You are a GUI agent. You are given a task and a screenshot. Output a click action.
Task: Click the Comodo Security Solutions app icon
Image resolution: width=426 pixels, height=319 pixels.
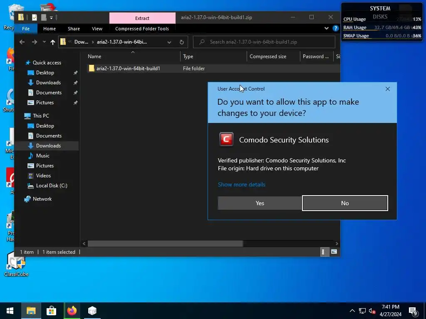(226, 140)
